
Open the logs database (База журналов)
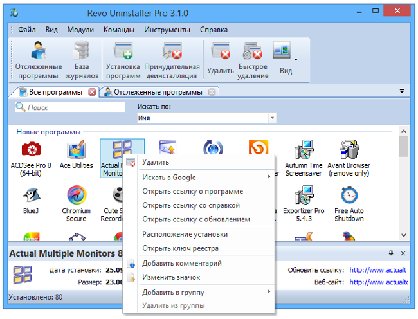pos(82,60)
